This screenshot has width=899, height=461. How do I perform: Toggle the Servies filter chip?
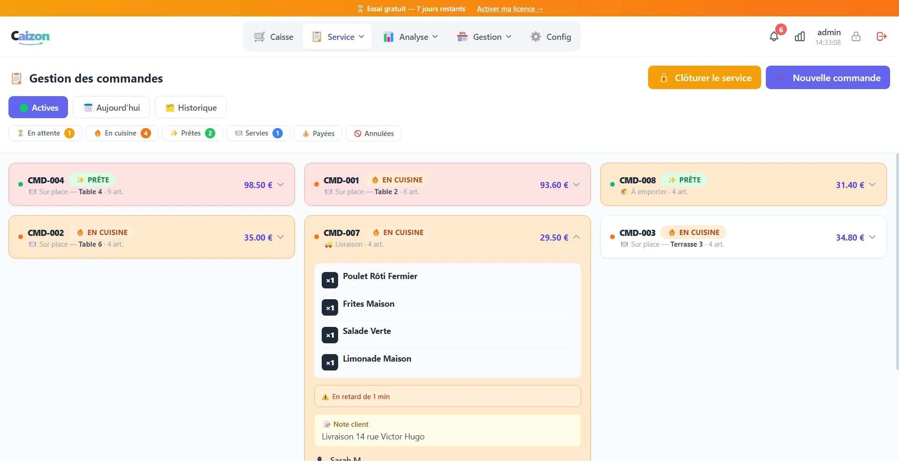(x=258, y=133)
